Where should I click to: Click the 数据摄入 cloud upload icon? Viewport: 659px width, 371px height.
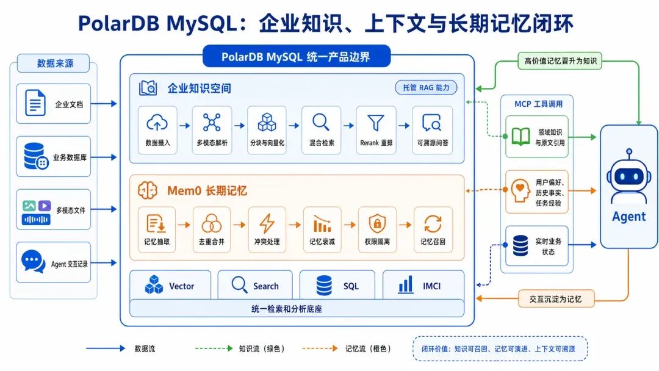pos(157,123)
